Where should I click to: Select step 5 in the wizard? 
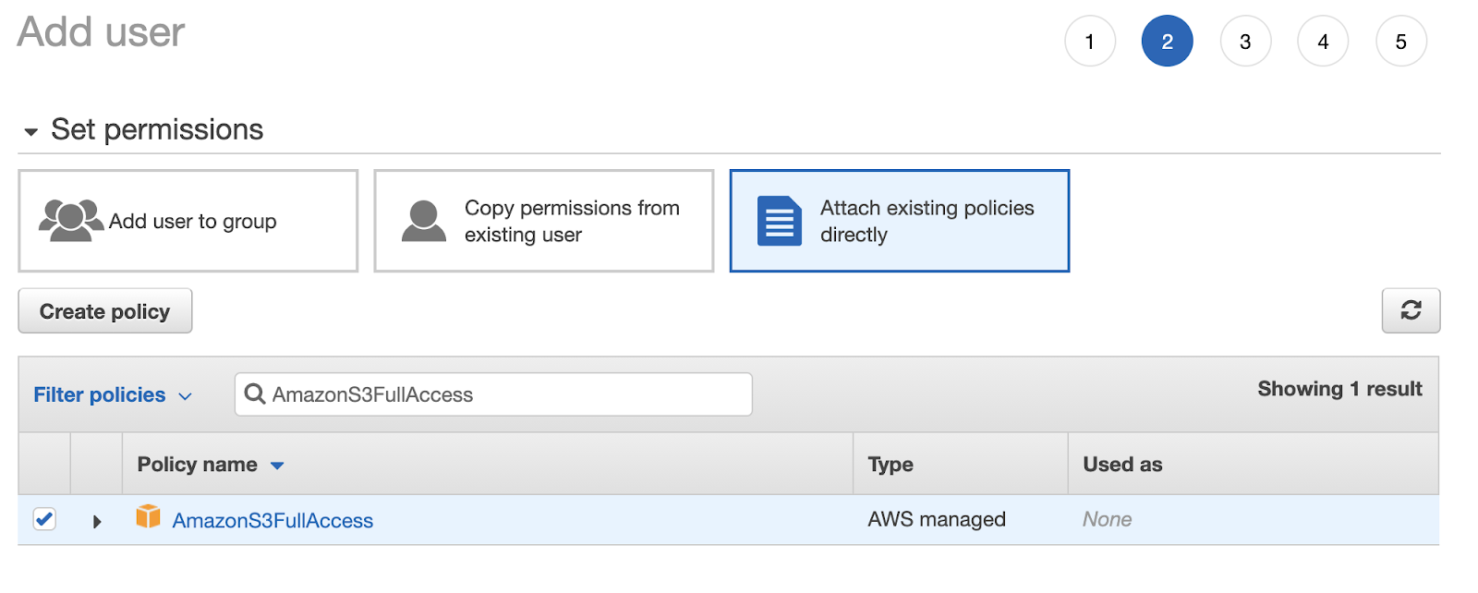pos(1401,42)
